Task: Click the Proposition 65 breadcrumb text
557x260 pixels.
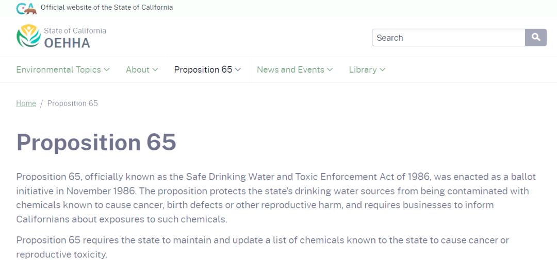Action: 73,103
